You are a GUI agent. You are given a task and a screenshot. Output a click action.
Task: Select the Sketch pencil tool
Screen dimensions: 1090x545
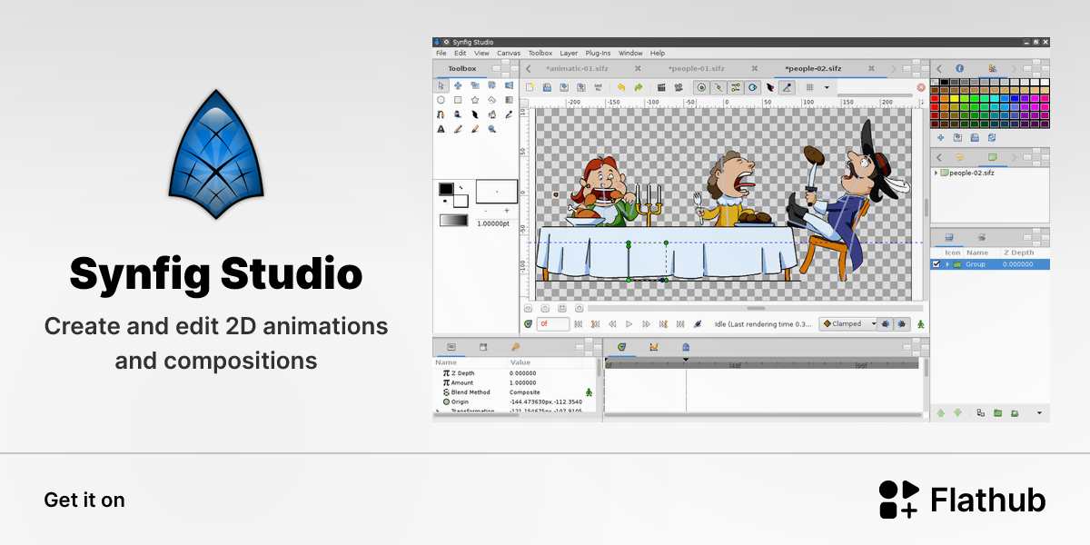[x=458, y=129]
